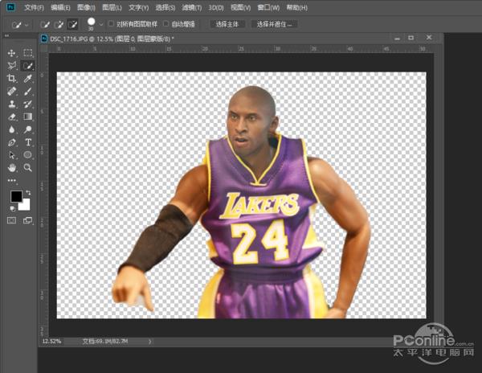
Task: Choose Subtract from Selection mode
Action: click(72, 24)
